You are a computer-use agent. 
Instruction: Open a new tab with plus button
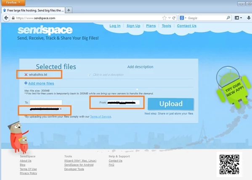click(69, 10)
